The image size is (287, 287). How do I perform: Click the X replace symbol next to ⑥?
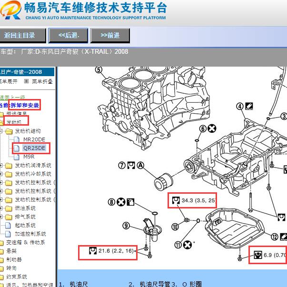pos(212,129)
